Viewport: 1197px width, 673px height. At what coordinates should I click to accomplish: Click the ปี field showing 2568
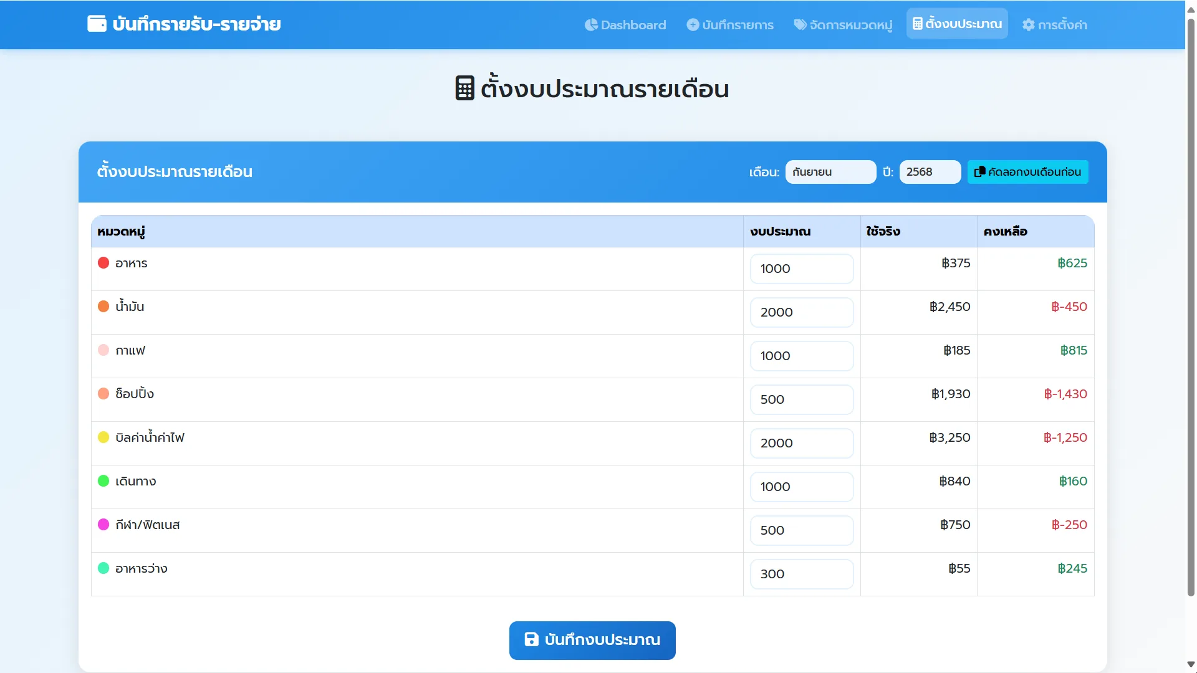click(x=930, y=172)
